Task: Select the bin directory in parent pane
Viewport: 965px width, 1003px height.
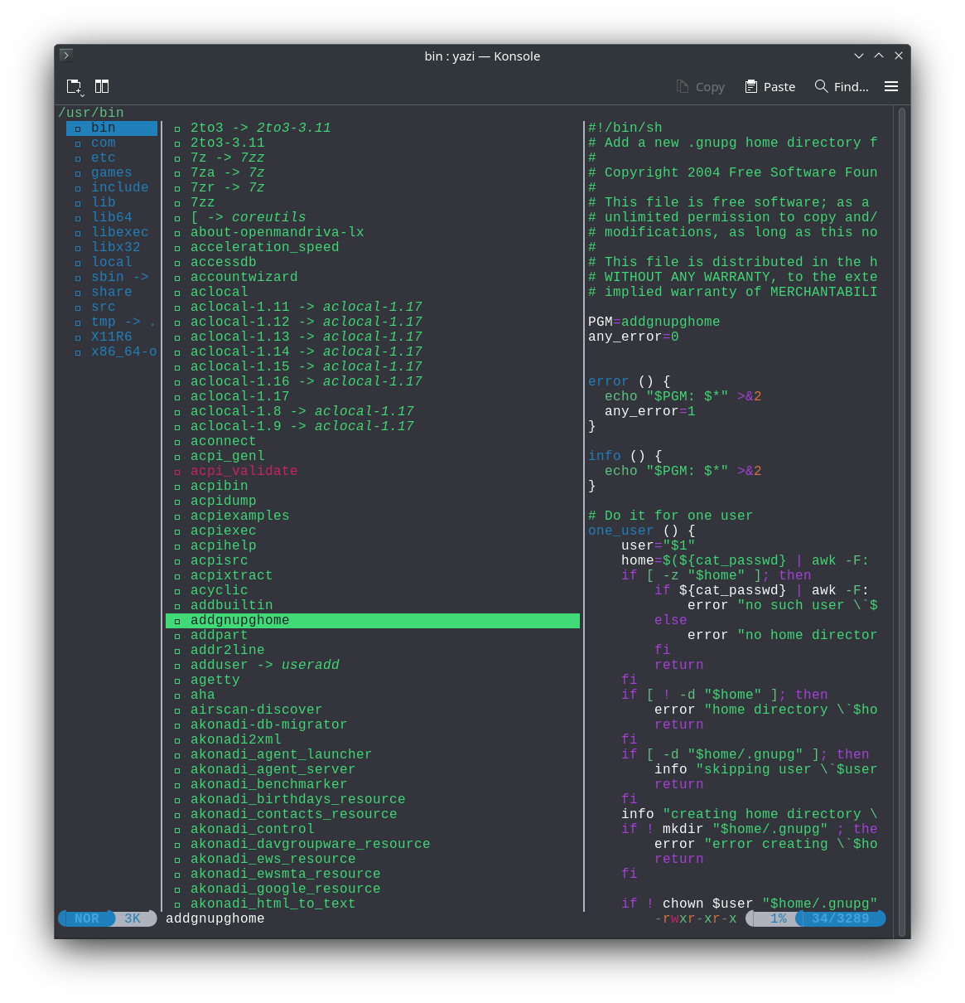Action: 104,128
